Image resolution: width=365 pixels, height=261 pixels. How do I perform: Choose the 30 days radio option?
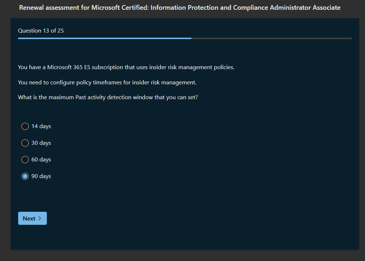coord(25,143)
